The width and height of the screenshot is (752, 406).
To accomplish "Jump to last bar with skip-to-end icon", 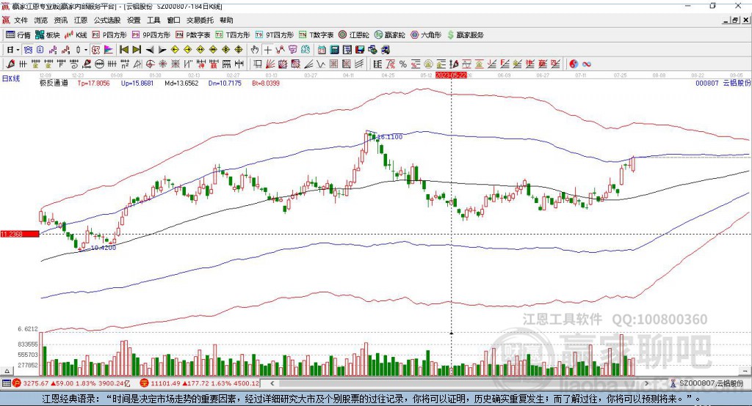I will click(137, 50).
